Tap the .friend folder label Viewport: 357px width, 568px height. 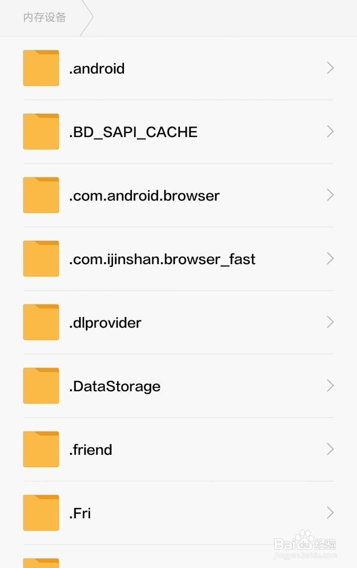pyautogui.click(x=91, y=450)
